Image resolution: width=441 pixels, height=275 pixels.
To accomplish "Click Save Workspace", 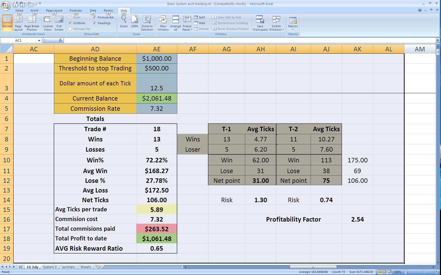I will [x=260, y=23].
